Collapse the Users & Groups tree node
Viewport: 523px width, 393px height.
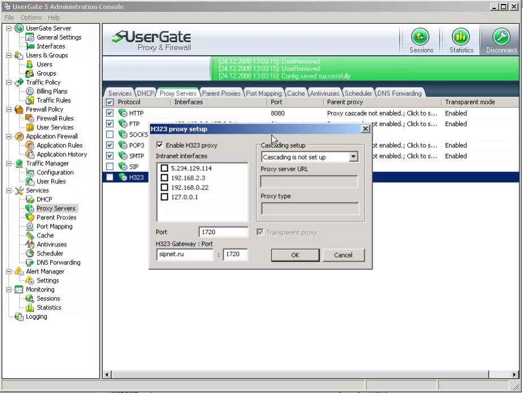tap(9, 55)
